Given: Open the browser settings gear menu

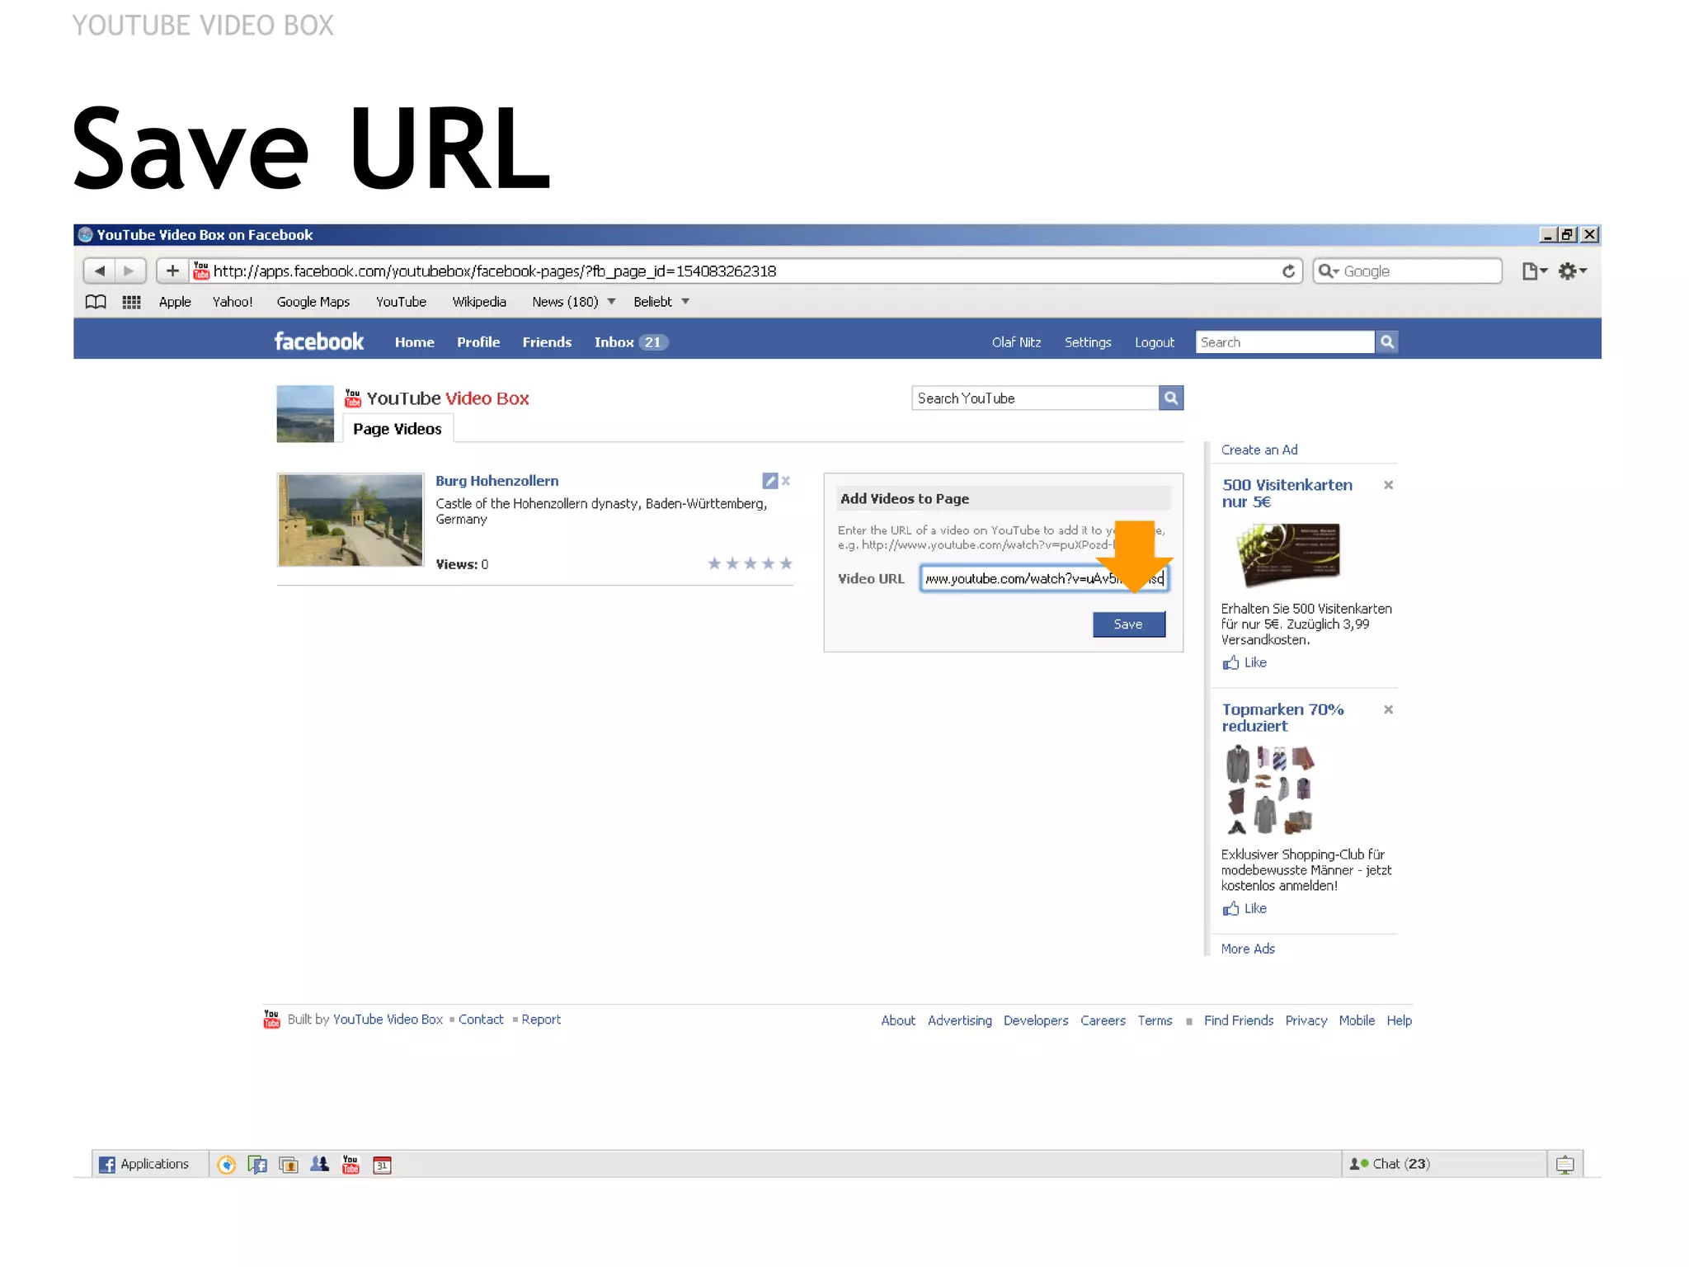Looking at the screenshot, I should pyautogui.click(x=1572, y=271).
